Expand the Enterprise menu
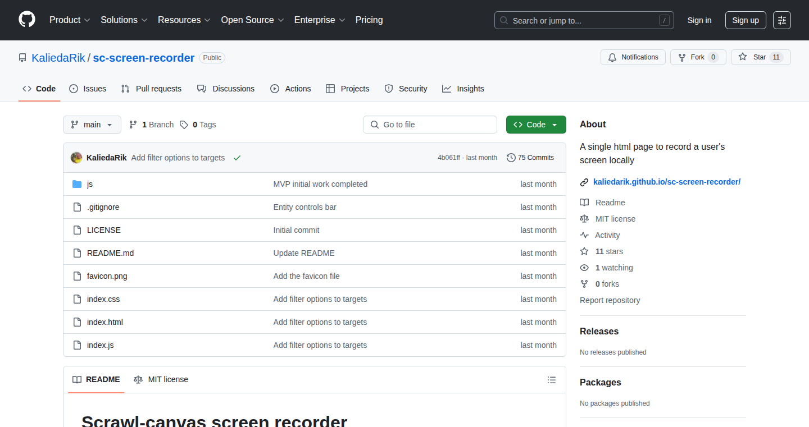The image size is (809, 427). tap(320, 20)
